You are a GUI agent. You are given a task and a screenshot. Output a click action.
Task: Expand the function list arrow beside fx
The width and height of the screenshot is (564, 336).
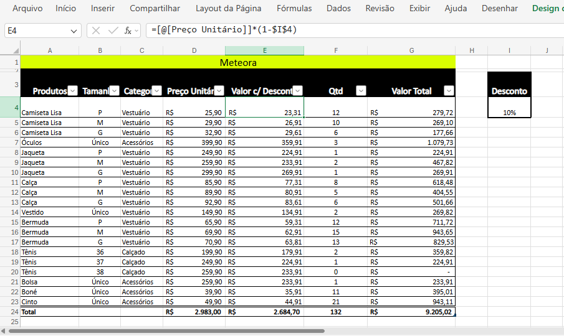(x=136, y=31)
